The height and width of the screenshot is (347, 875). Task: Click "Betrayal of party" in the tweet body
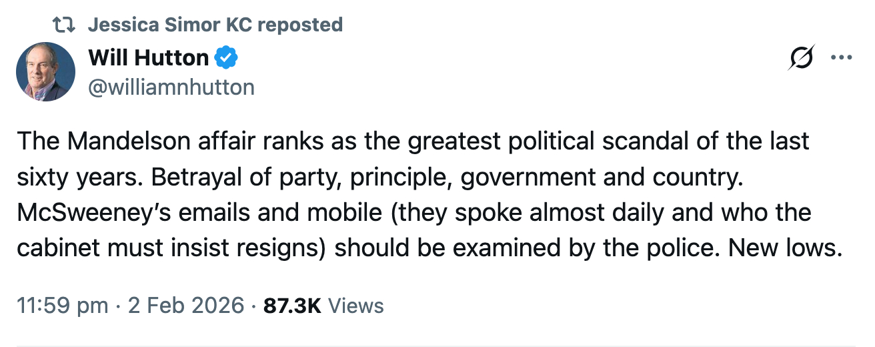coord(236,178)
